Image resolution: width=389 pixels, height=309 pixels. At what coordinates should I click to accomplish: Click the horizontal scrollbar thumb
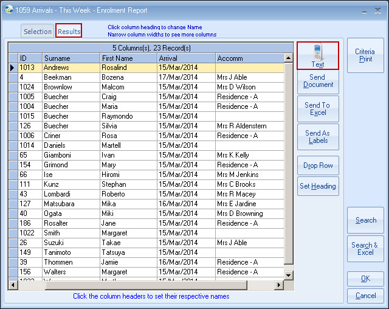[x=146, y=285]
